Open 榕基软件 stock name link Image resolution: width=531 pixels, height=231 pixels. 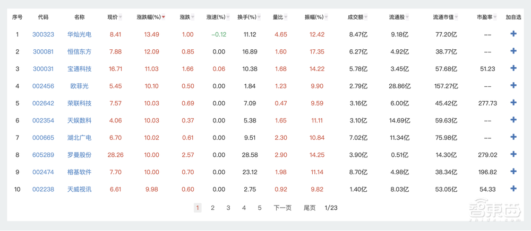80,172
